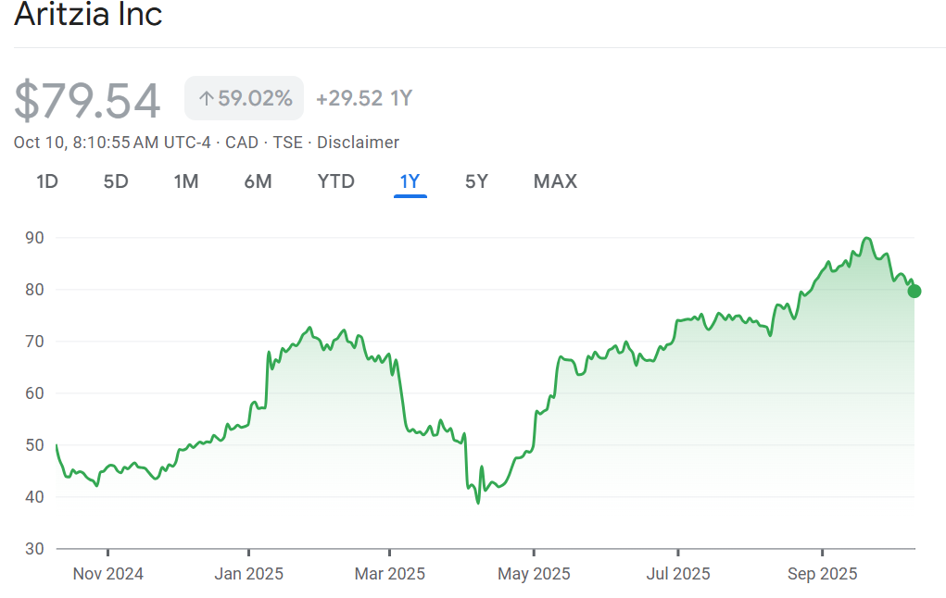
Task: Click the Nov 2024 axis label
Action: click(x=108, y=574)
